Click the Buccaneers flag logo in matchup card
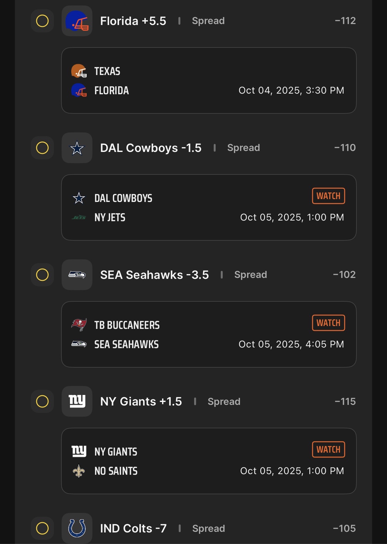The image size is (387, 544). pos(79,325)
